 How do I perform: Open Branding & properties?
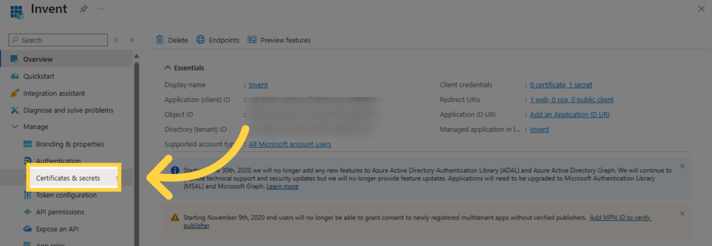pyautogui.click(x=70, y=144)
